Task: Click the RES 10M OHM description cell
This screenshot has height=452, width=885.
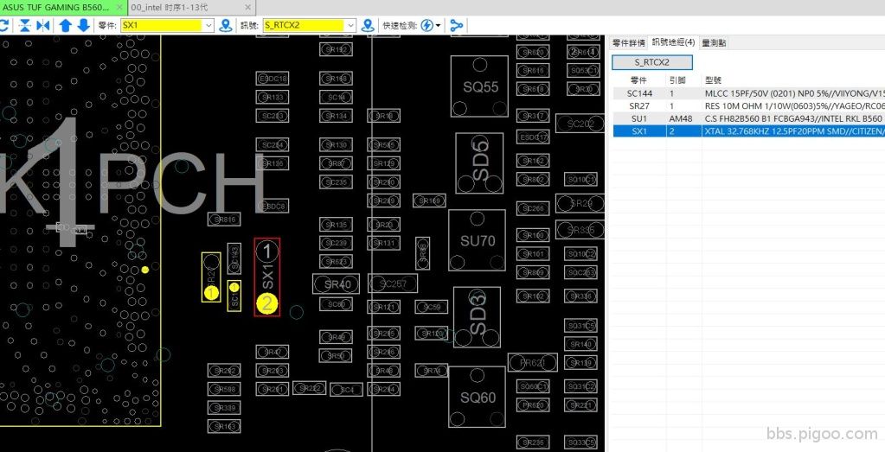Action: 793,106
